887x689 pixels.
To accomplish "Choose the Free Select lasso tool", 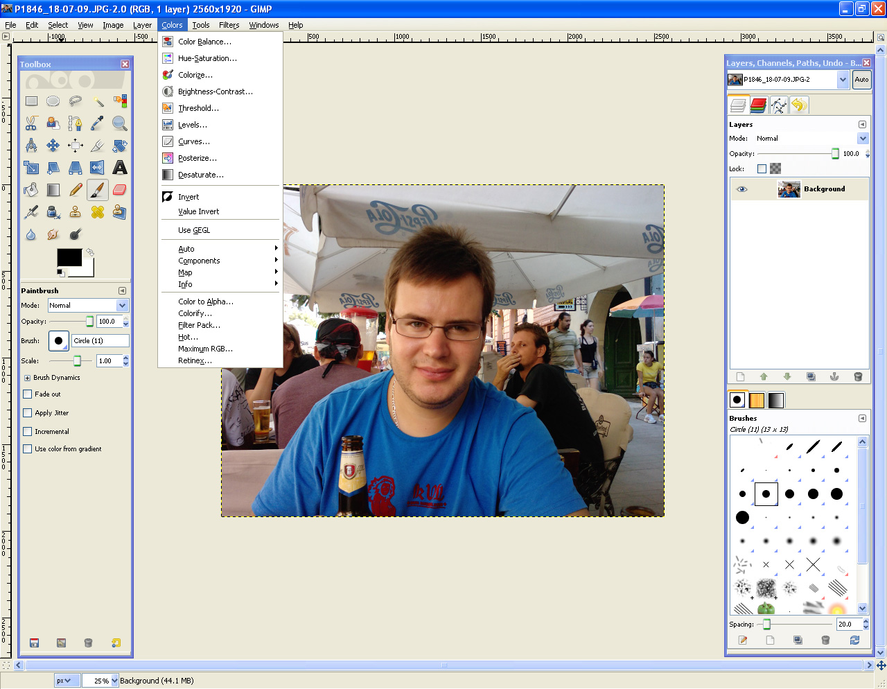I will click(x=76, y=101).
